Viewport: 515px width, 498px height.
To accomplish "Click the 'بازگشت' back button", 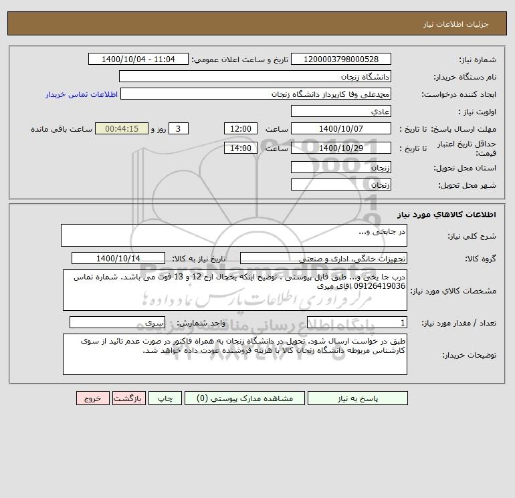I will point(128,398).
